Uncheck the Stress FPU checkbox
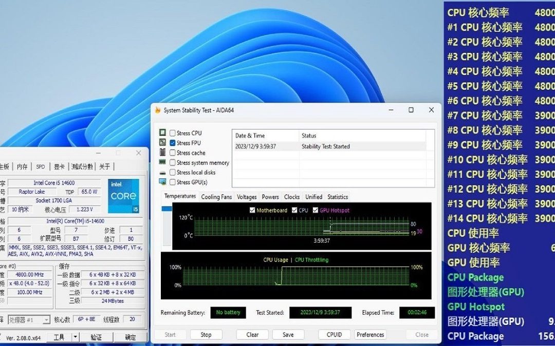 pos(173,143)
